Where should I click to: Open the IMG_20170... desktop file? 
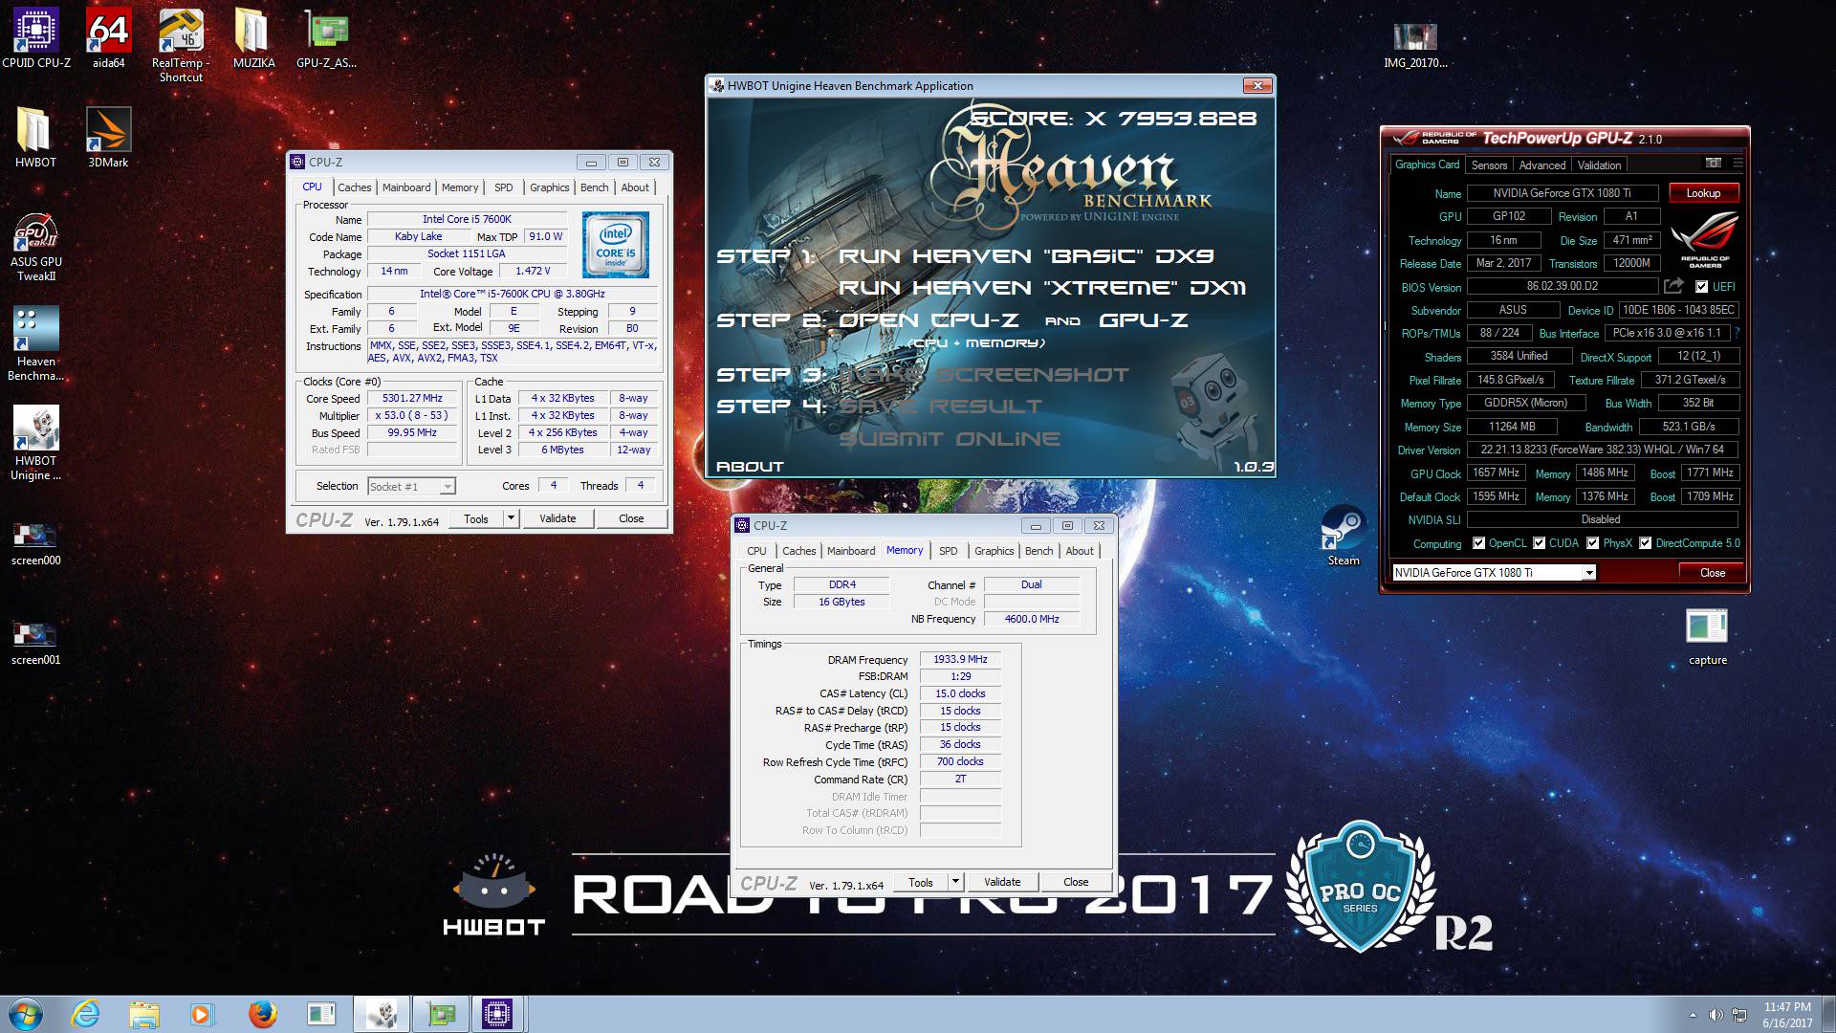(1415, 45)
